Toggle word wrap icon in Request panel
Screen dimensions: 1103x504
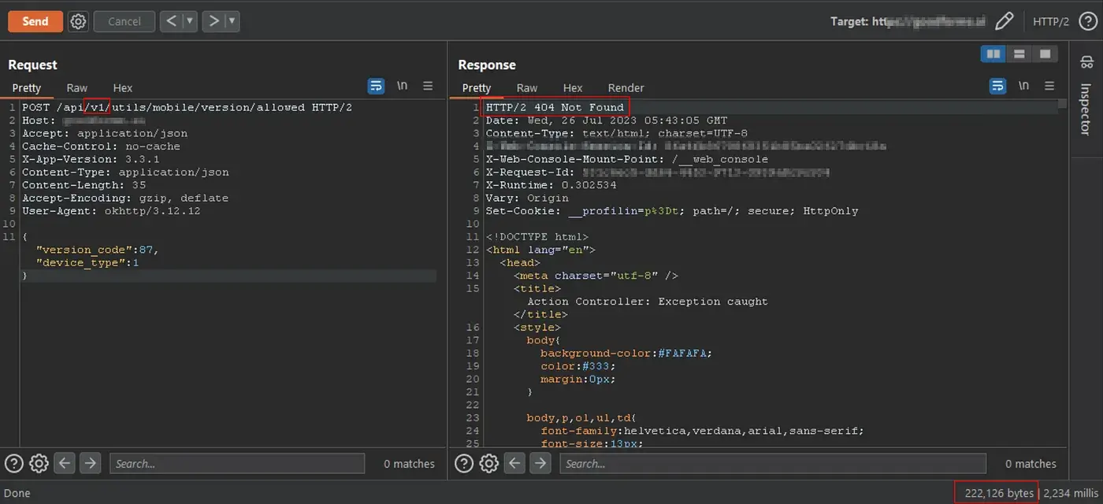377,86
